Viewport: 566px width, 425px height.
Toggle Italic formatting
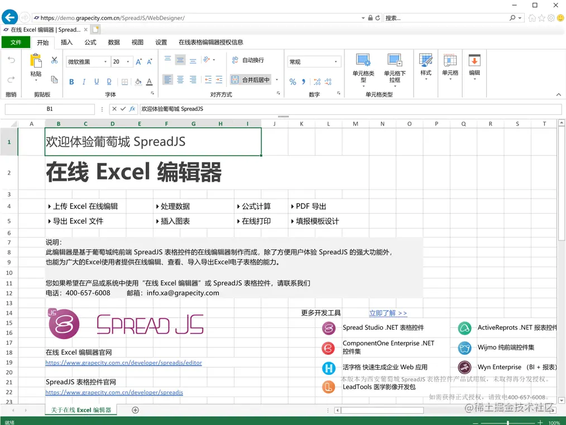84,82
